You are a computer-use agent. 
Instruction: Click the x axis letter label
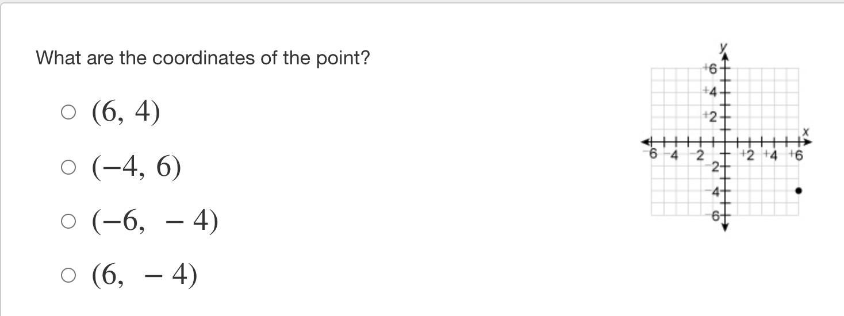806,132
